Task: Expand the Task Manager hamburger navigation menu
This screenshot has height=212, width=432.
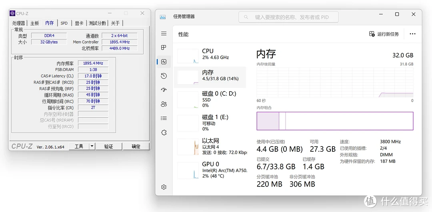Action: [x=164, y=34]
